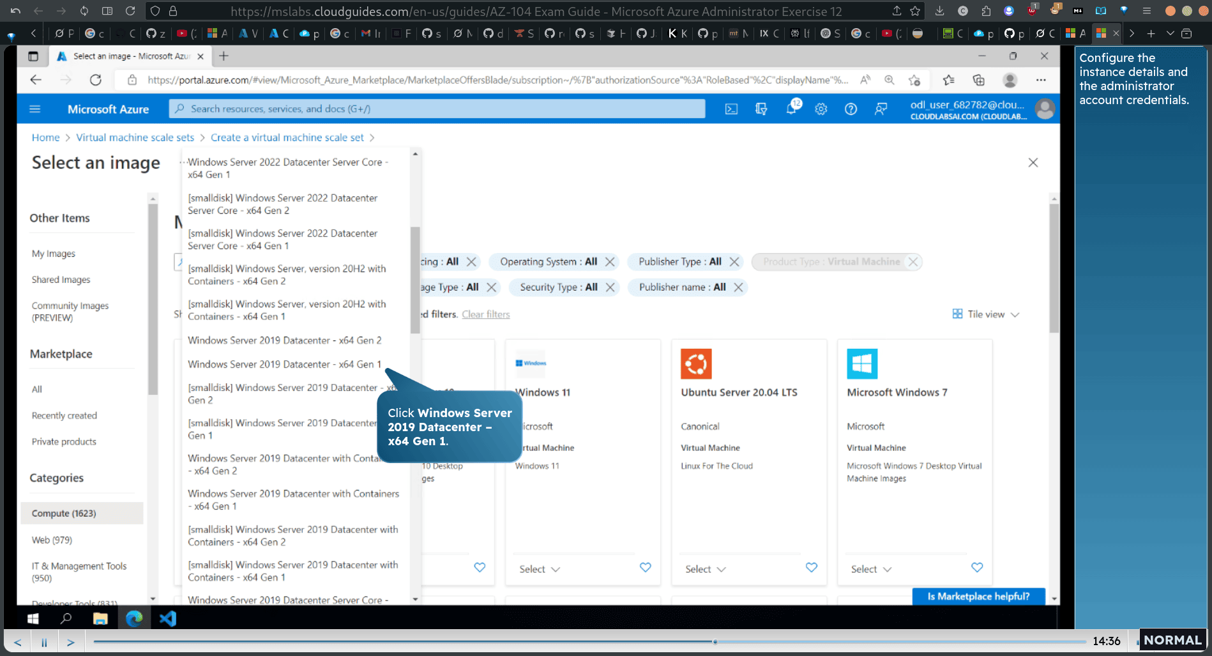Select Windows Server 2019 Datacenter - x64 Gen 1

(x=285, y=364)
